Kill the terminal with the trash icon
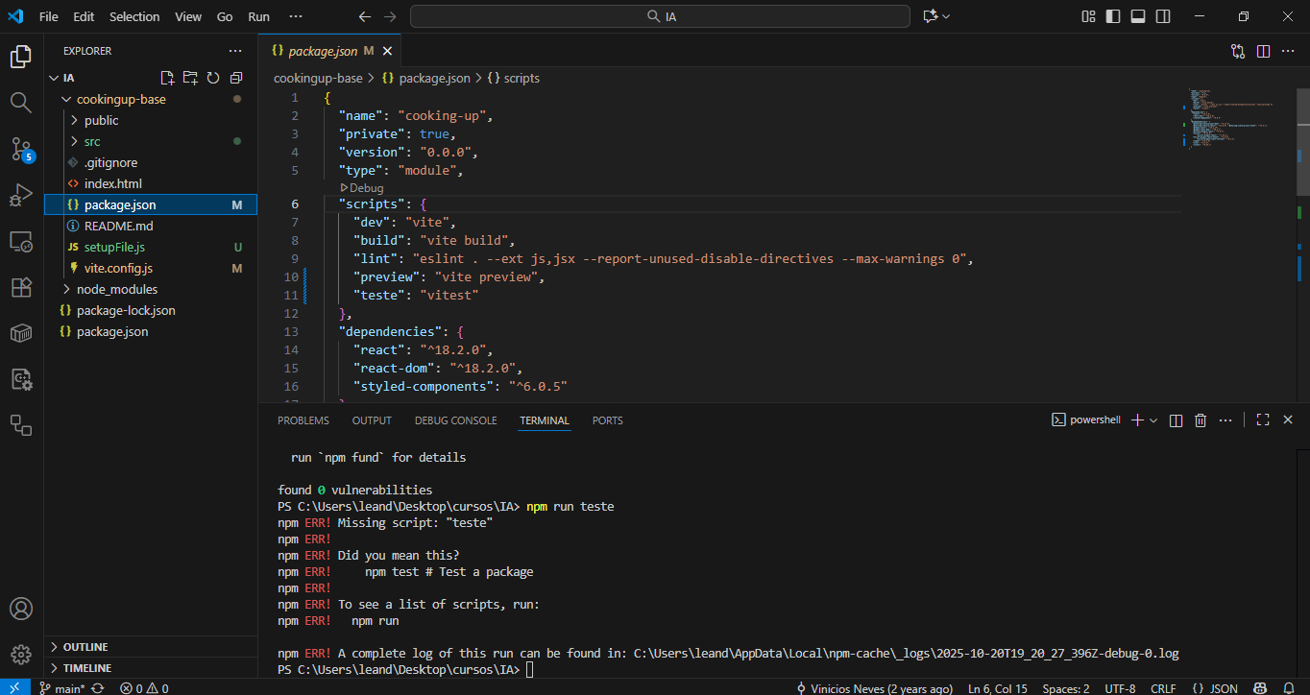Screen dimensions: 1310x695 tap(1200, 420)
